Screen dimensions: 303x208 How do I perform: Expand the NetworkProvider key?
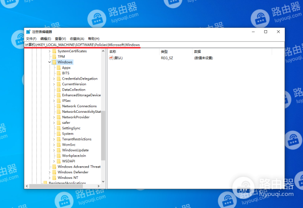54,117
